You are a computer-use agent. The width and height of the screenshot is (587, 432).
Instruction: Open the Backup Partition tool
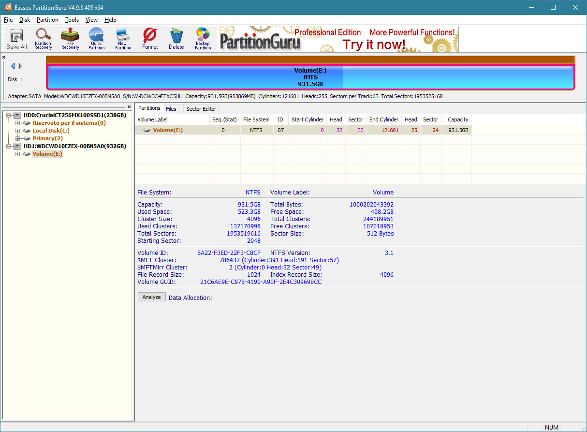pos(203,39)
